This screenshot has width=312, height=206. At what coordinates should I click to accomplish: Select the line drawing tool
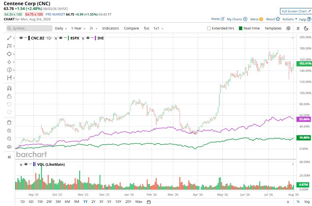9,38
